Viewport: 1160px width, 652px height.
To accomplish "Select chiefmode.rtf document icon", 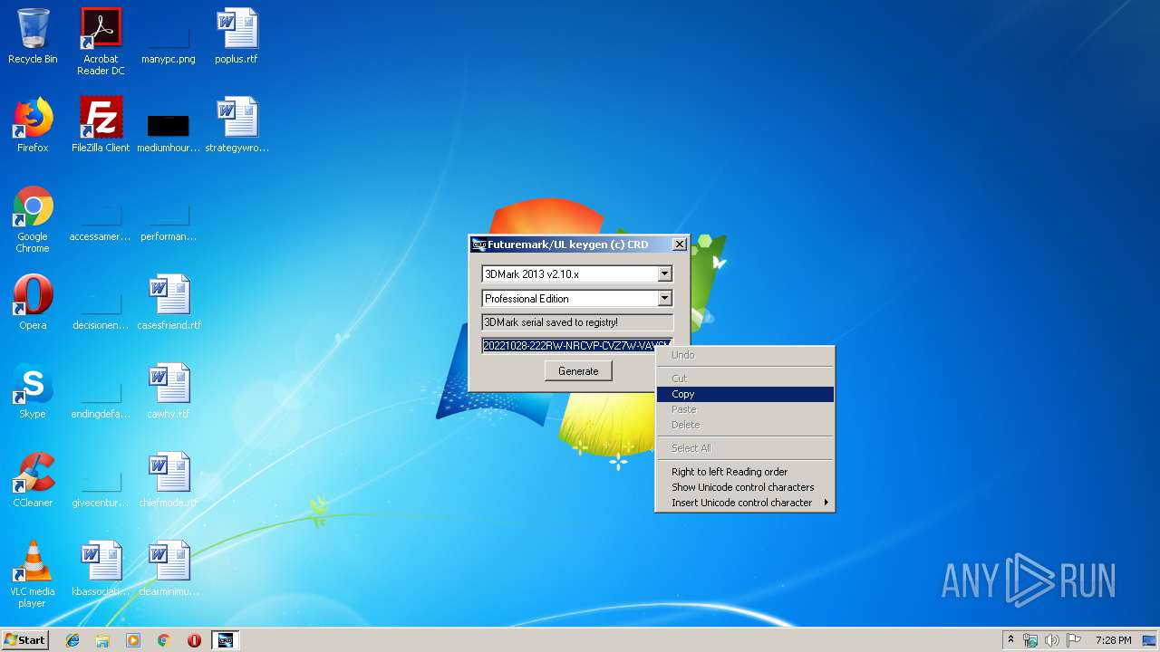I will pyautogui.click(x=169, y=480).
